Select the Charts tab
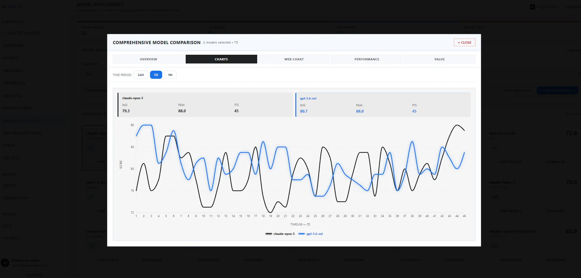This screenshot has height=278, width=581. click(221, 59)
